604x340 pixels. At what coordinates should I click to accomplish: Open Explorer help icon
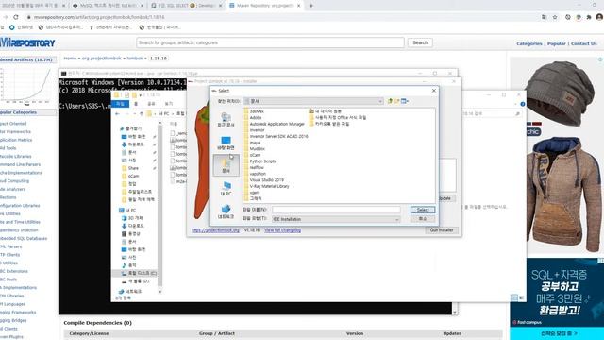tap(522, 104)
